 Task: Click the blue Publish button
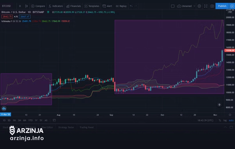tap(222, 6)
